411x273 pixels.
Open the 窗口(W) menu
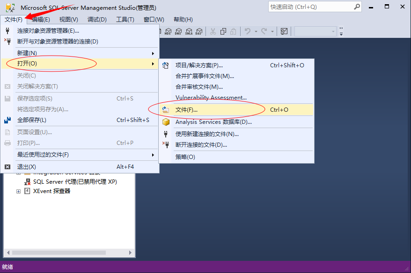(154, 20)
